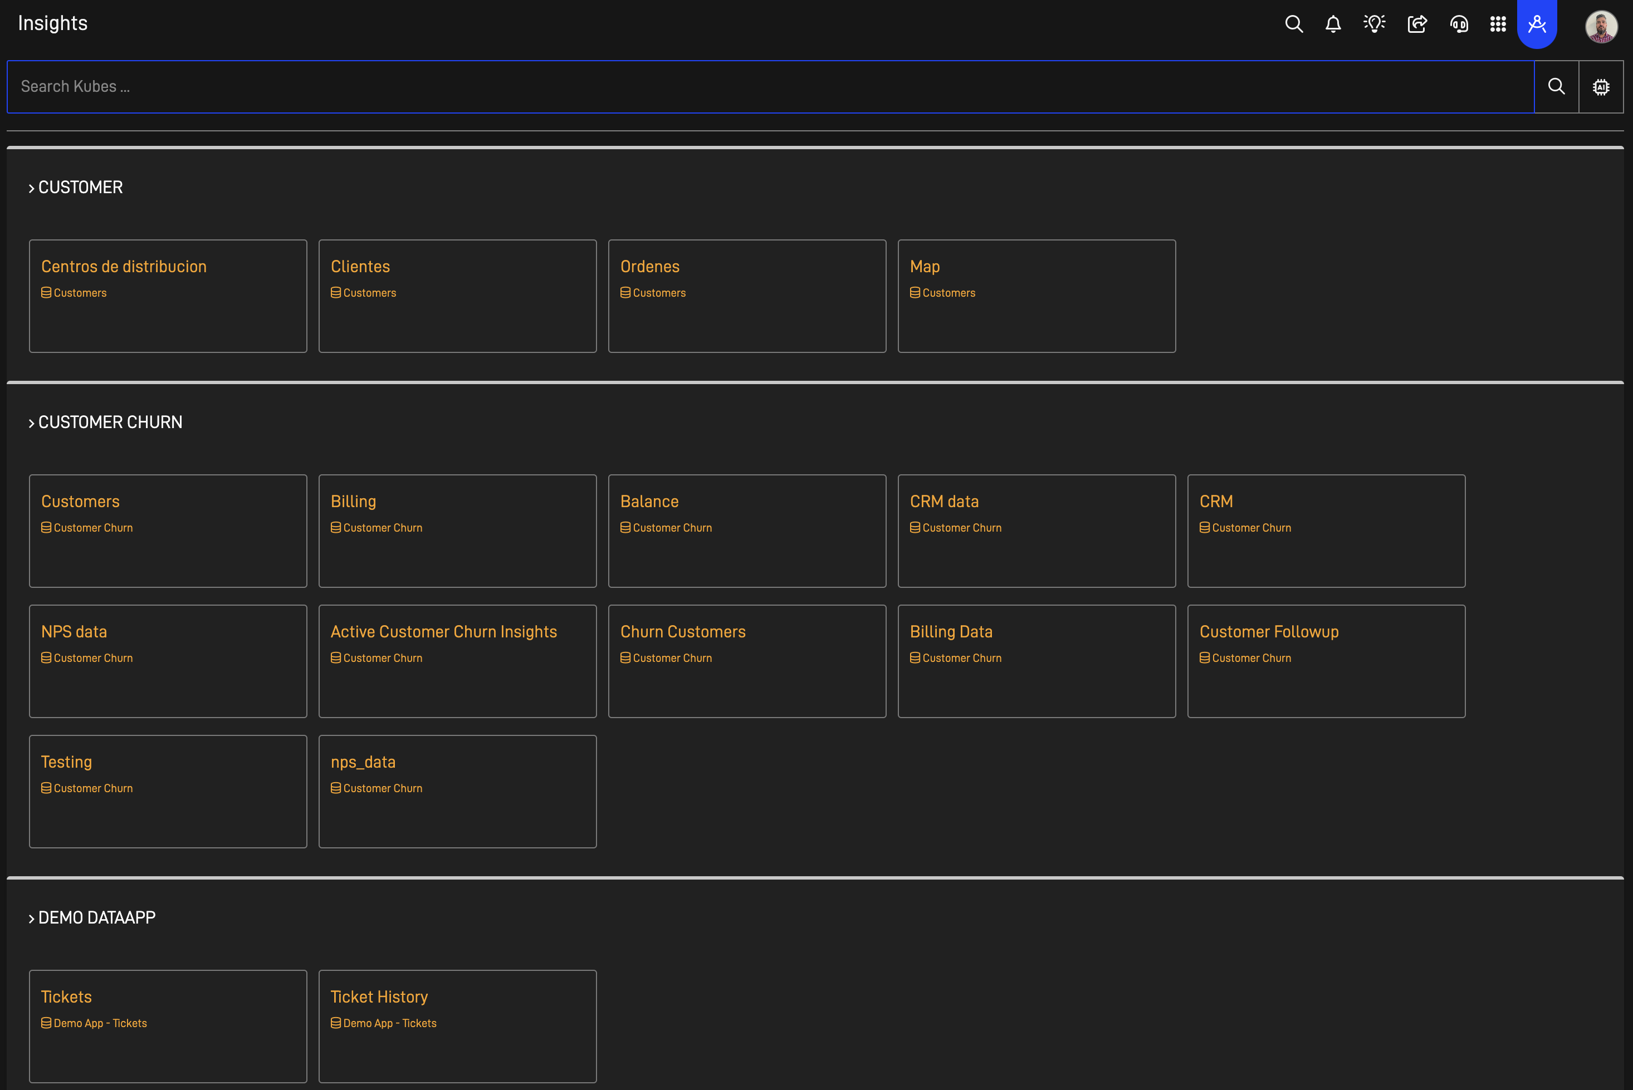Collapse the CUSTOMER section chevron
This screenshot has height=1090, width=1633.
click(31, 188)
